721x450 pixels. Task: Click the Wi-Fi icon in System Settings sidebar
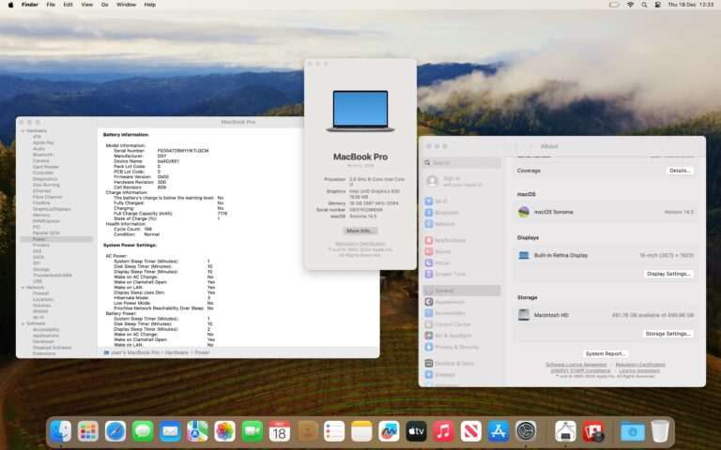[429, 202]
